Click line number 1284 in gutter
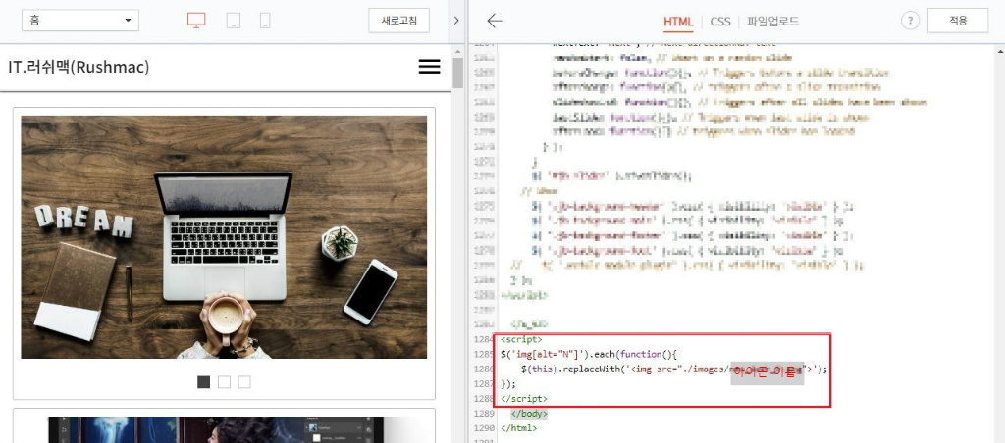 coord(483,339)
